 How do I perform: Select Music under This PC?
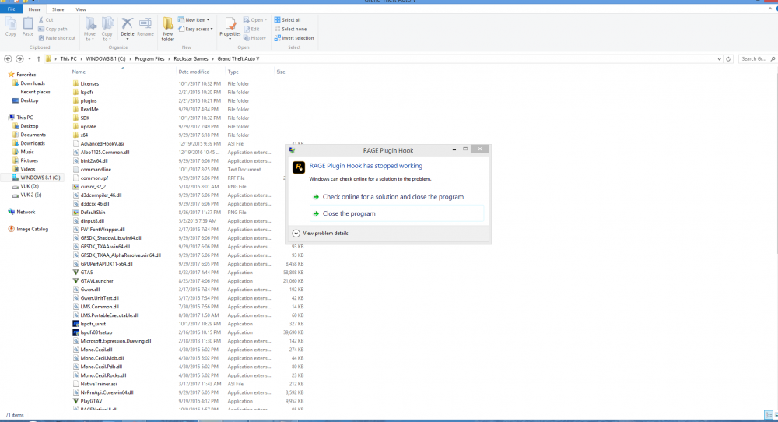[23, 152]
